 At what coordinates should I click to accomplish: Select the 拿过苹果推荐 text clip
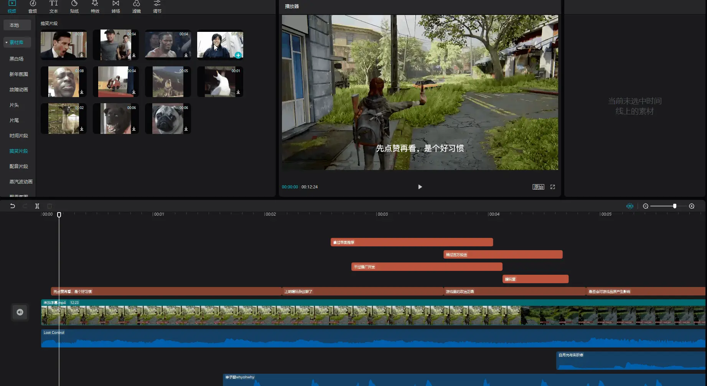[412, 242]
